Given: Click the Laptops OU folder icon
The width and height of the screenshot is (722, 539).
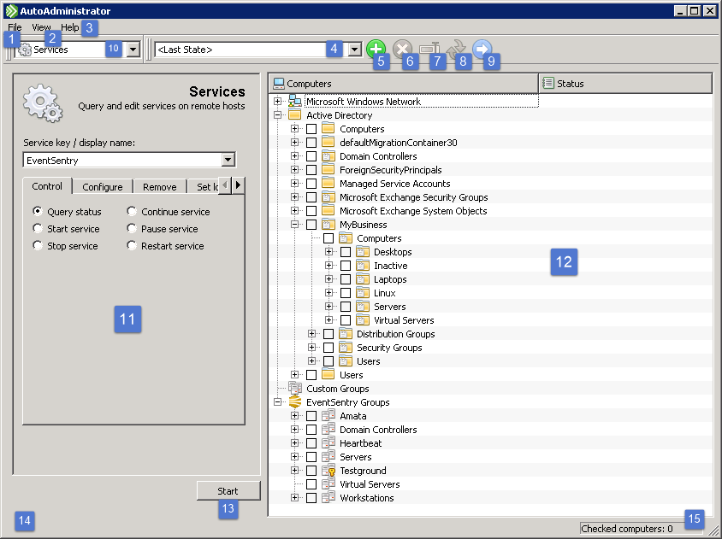Looking at the screenshot, I should click(x=363, y=279).
